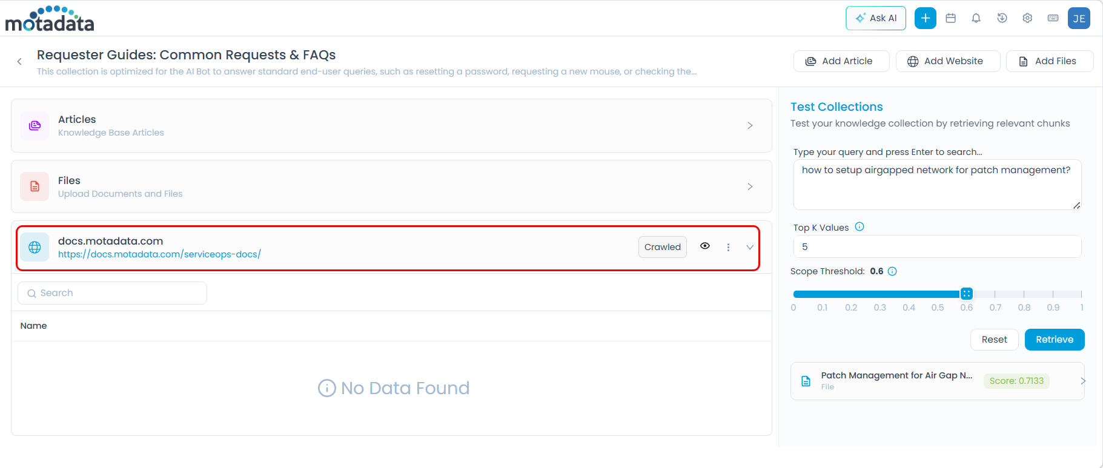Open three-dot menu for docs.motadata.com
This screenshot has height=468, width=1103.
[x=728, y=247]
